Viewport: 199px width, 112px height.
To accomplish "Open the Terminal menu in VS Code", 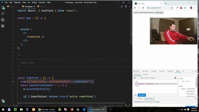I will point(42,2).
